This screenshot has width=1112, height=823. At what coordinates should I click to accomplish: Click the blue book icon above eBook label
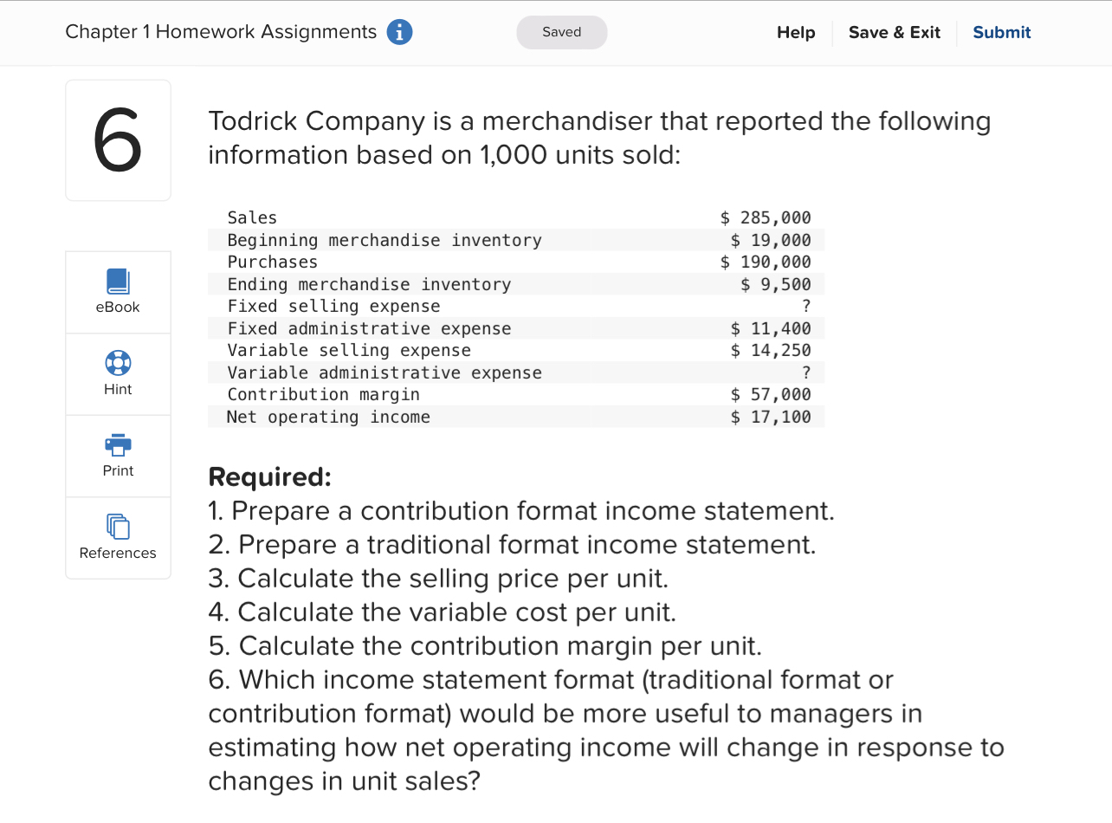click(118, 279)
